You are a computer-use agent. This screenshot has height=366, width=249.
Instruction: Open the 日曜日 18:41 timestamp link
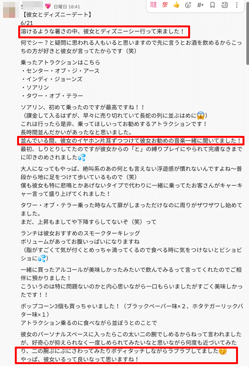click(x=67, y=7)
